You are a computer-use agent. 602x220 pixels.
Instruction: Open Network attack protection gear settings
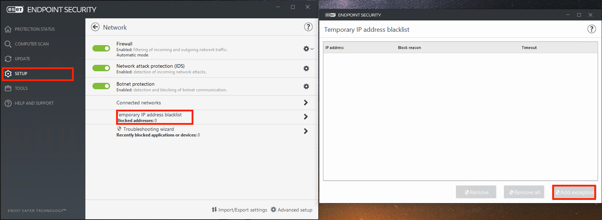click(x=306, y=68)
